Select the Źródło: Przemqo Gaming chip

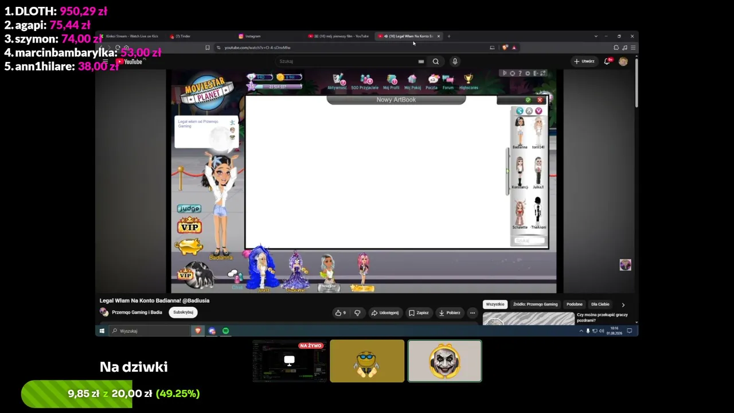535,305
